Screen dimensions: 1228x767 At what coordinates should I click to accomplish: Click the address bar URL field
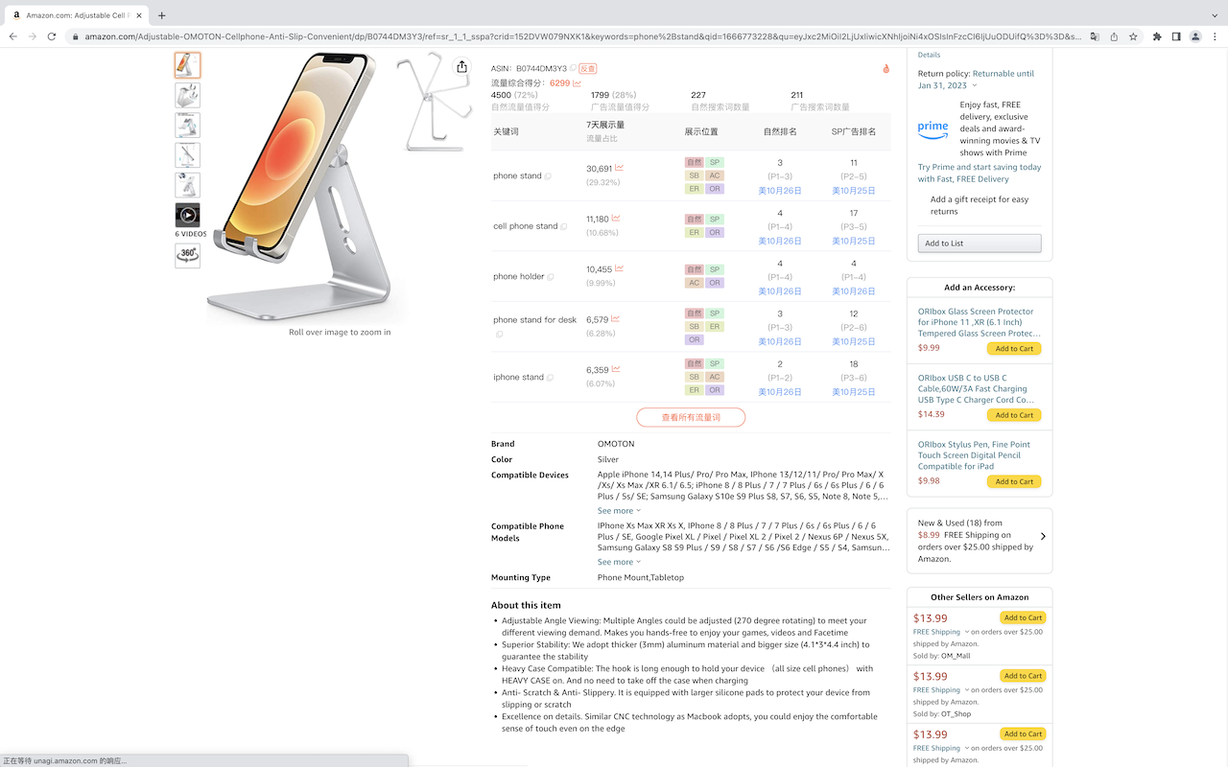(x=582, y=36)
